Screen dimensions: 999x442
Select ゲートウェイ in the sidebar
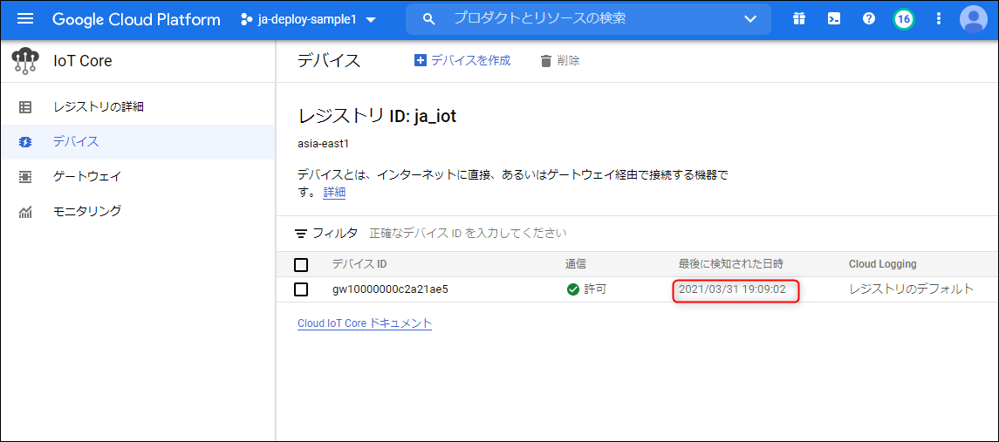click(87, 176)
